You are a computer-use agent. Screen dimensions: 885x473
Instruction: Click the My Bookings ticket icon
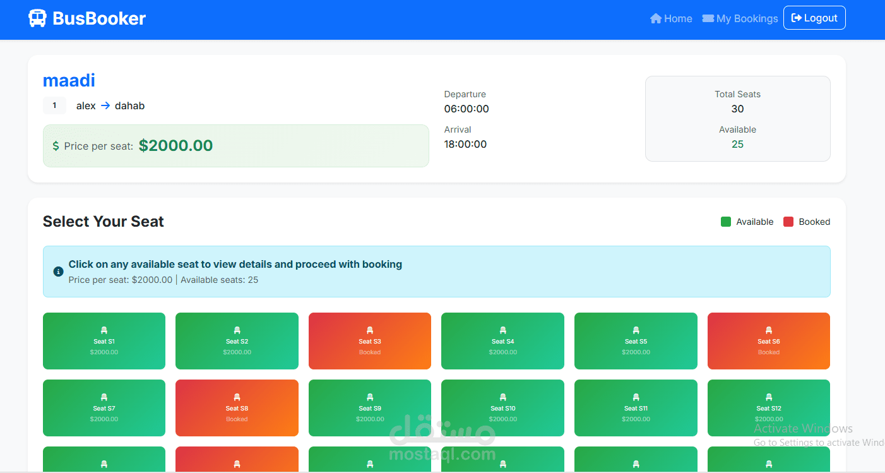[x=708, y=18]
